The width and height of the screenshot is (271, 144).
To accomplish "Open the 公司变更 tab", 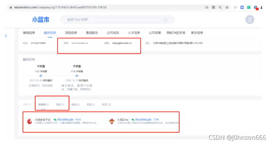I will coord(155,33).
